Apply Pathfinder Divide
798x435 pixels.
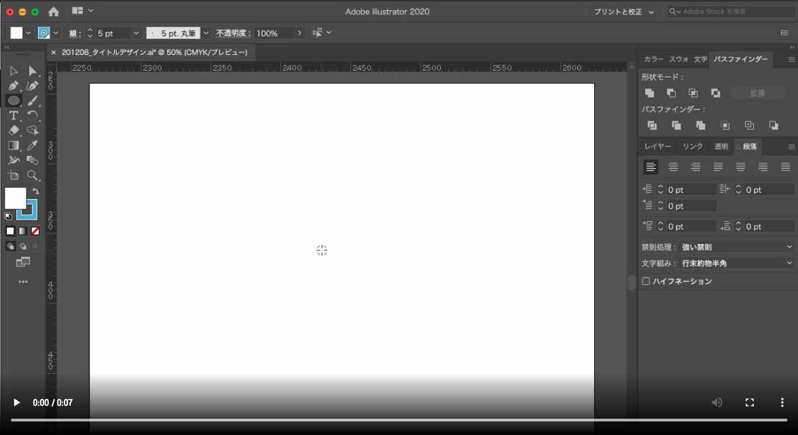click(652, 125)
